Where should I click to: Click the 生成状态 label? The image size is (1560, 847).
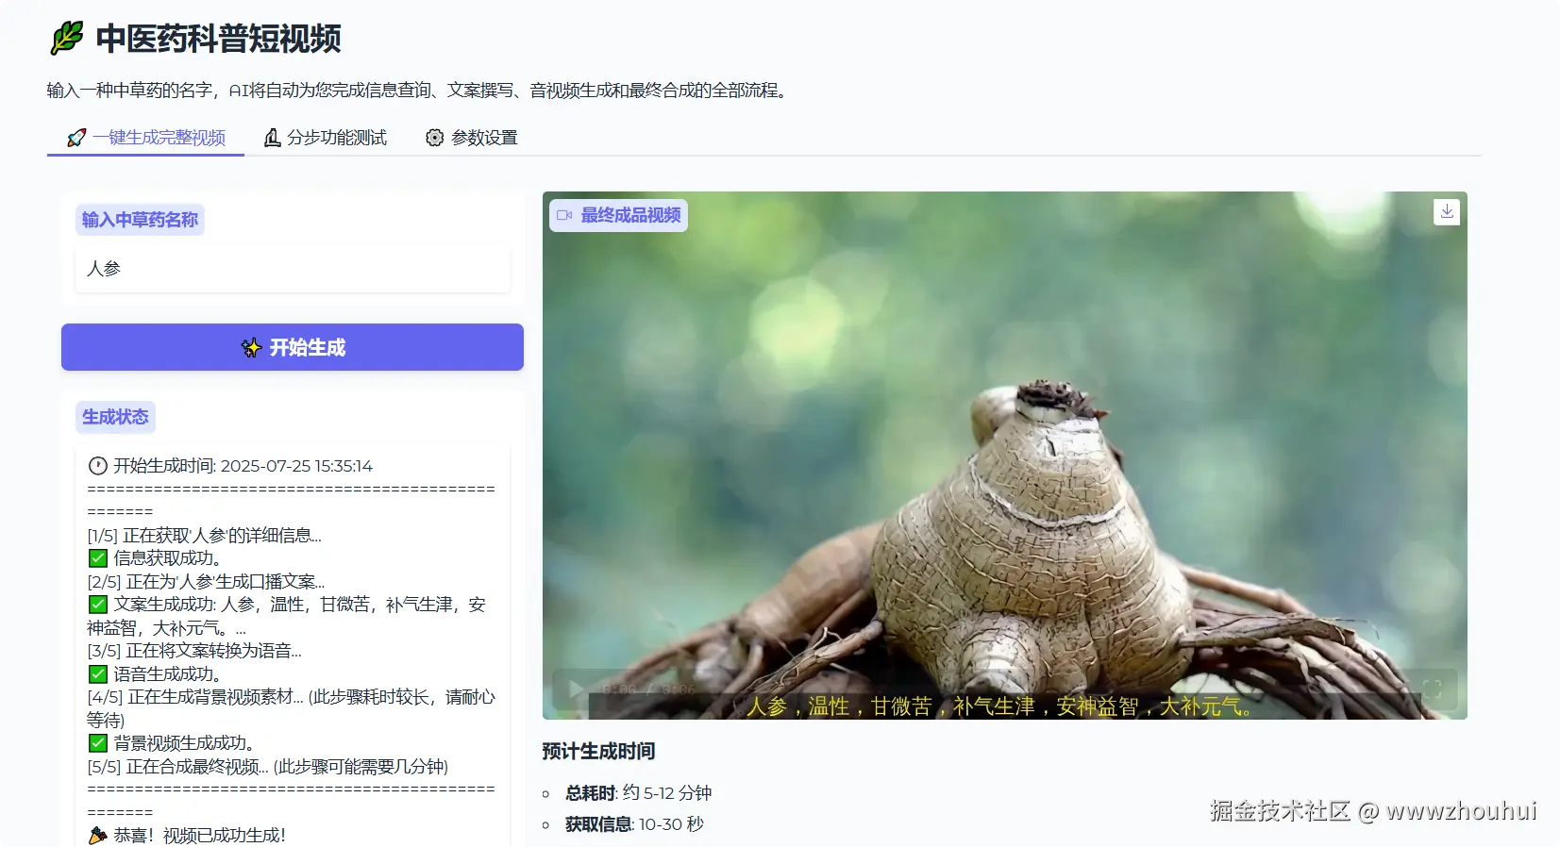[x=115, y=417]
